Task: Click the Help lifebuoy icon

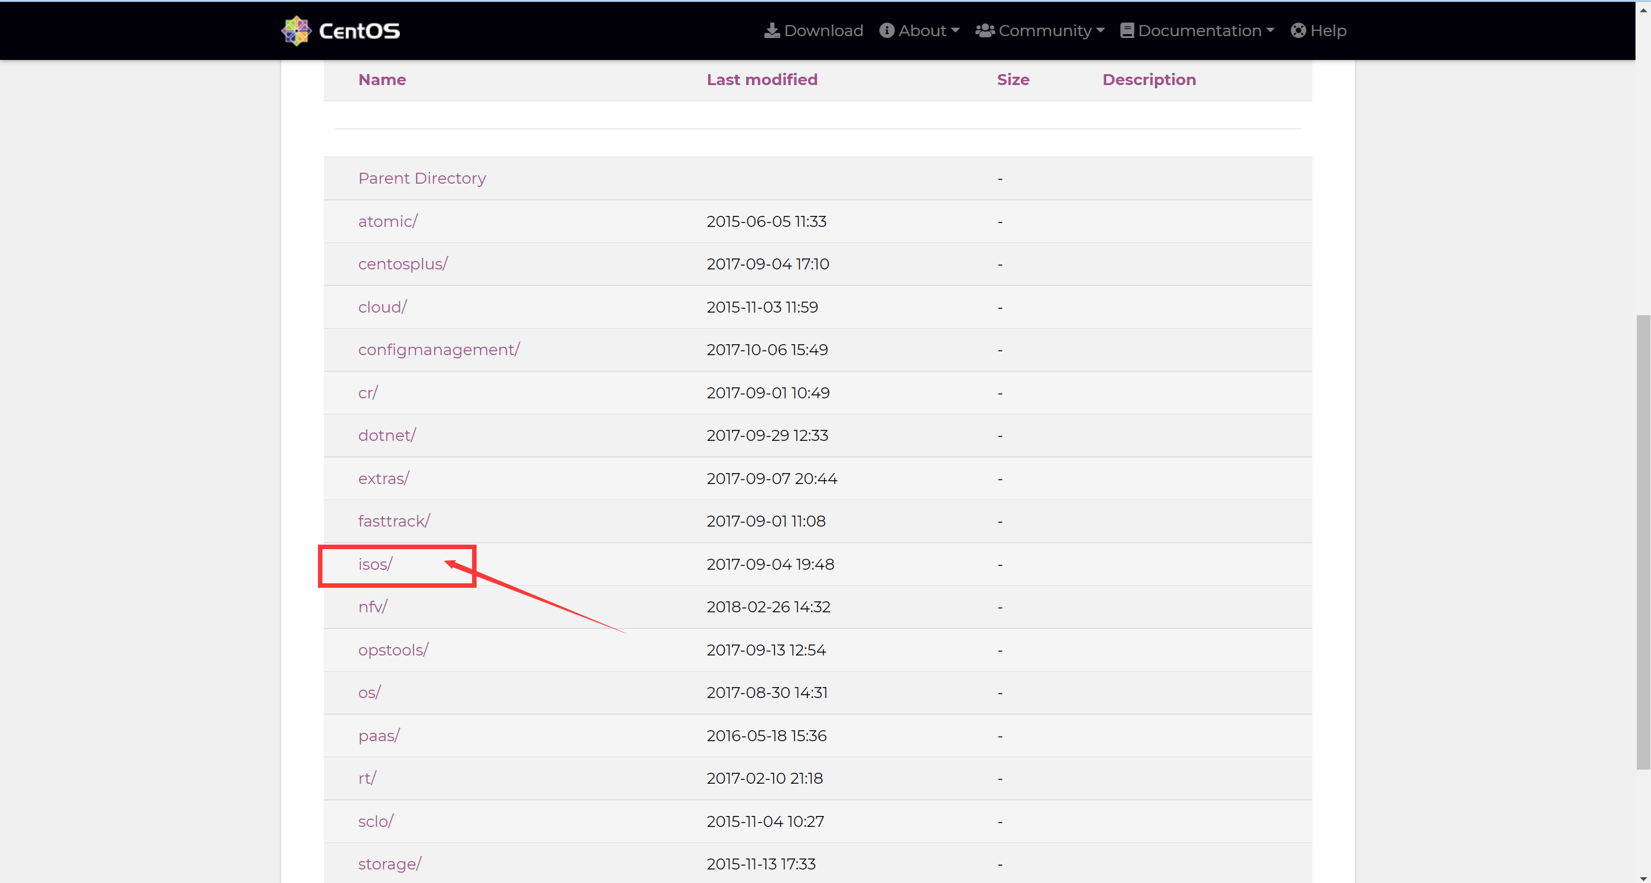Action: (1298, 30)
